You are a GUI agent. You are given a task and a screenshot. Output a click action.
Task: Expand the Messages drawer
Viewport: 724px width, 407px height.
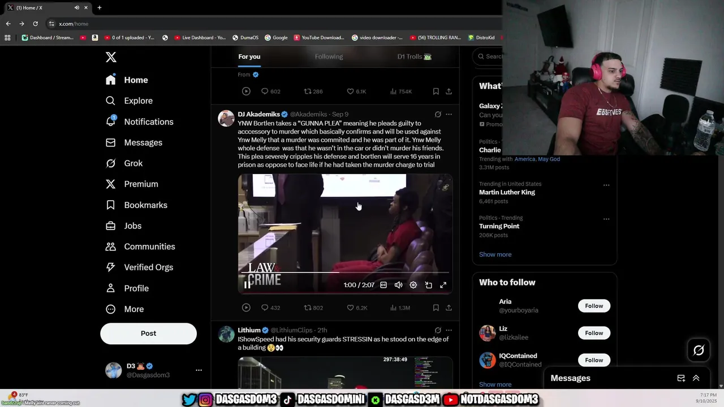696,378
